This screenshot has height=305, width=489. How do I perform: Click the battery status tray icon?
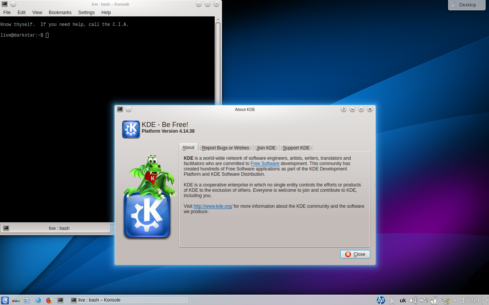434,300
